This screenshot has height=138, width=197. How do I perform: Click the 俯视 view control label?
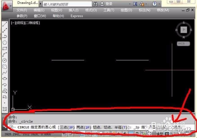pyautogui.click(x=20, y=23)
